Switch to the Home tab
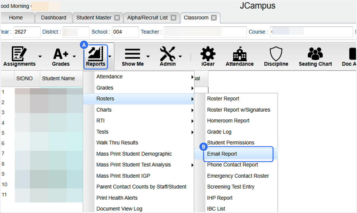This screenshot has width=357, height=213. click(16, 18)
